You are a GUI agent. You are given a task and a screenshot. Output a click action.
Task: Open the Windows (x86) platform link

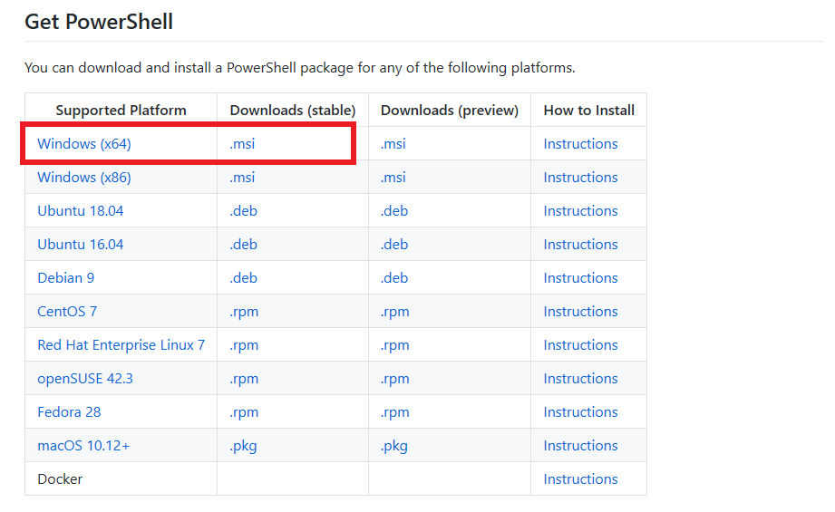pos(84,178)
